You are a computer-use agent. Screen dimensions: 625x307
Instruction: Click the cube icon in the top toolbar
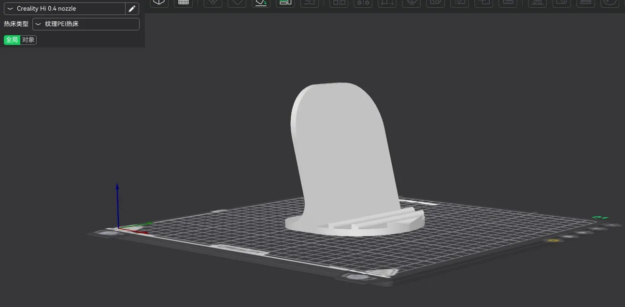[x=159, y=2]
